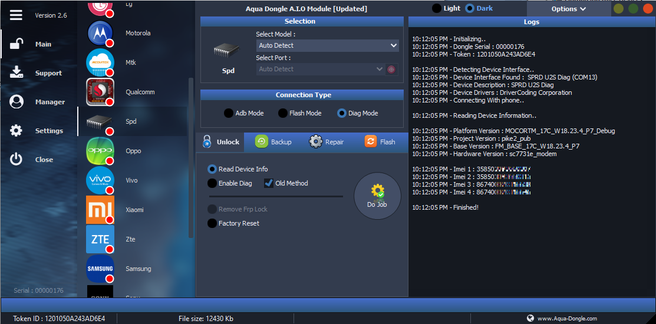Switch to the Flash tab

click(x=380, y=142)
